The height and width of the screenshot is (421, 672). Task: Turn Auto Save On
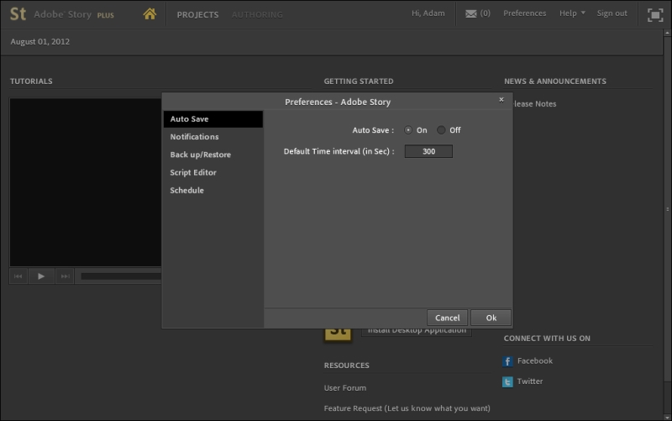(408, 130)
